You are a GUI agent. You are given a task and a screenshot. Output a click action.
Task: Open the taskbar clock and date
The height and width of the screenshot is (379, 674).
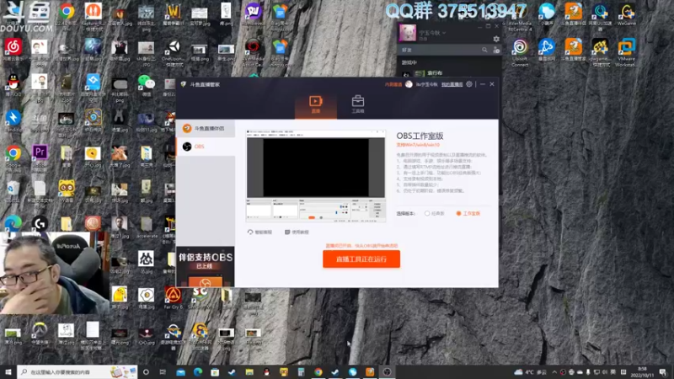[x=642, y=372]
